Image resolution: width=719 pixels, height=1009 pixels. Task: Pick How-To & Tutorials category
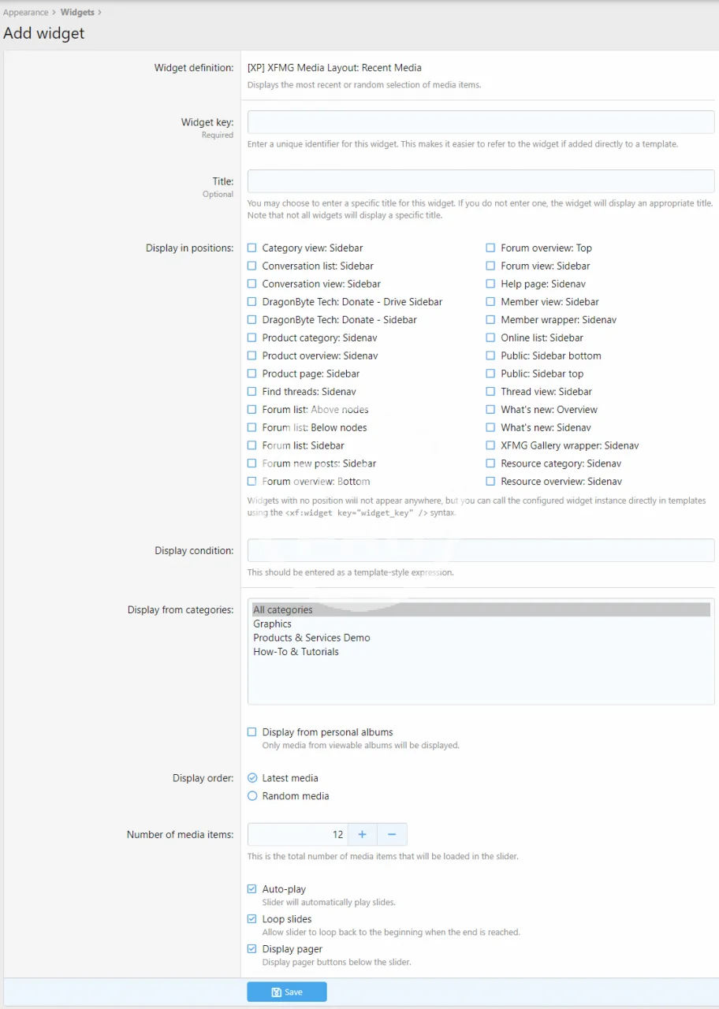(296, 652)
